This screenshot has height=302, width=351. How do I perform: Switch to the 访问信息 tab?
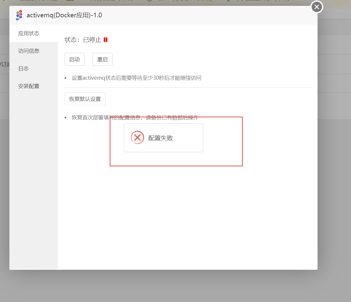pyautogui.click(x=33, y=51)
